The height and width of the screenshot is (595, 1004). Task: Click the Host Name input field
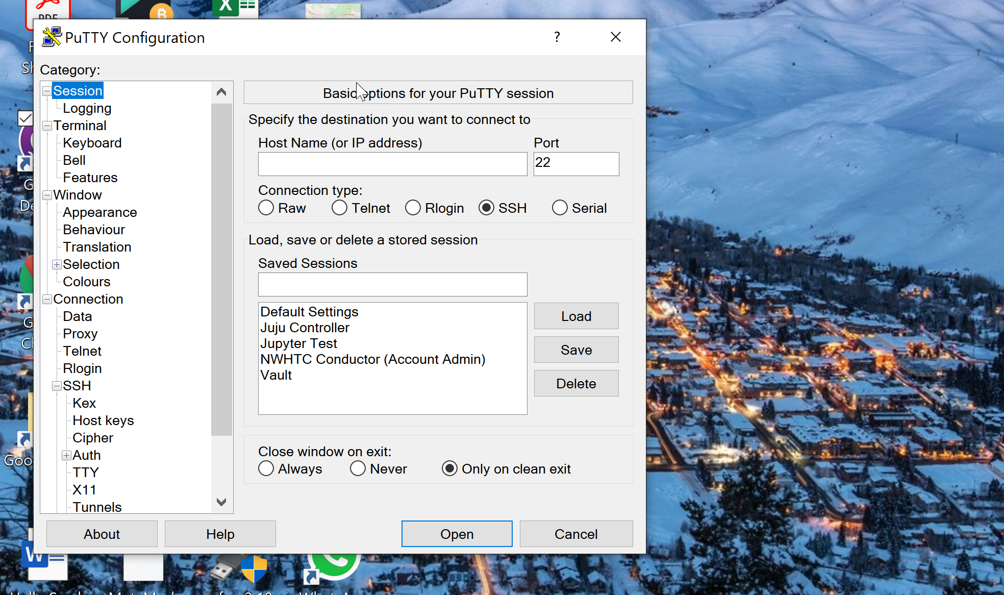[x=392, y=164]
